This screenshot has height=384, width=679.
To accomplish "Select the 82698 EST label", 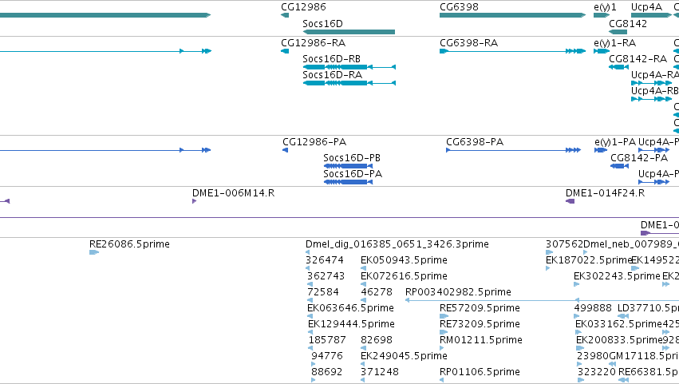I will [x=377, y=340].
